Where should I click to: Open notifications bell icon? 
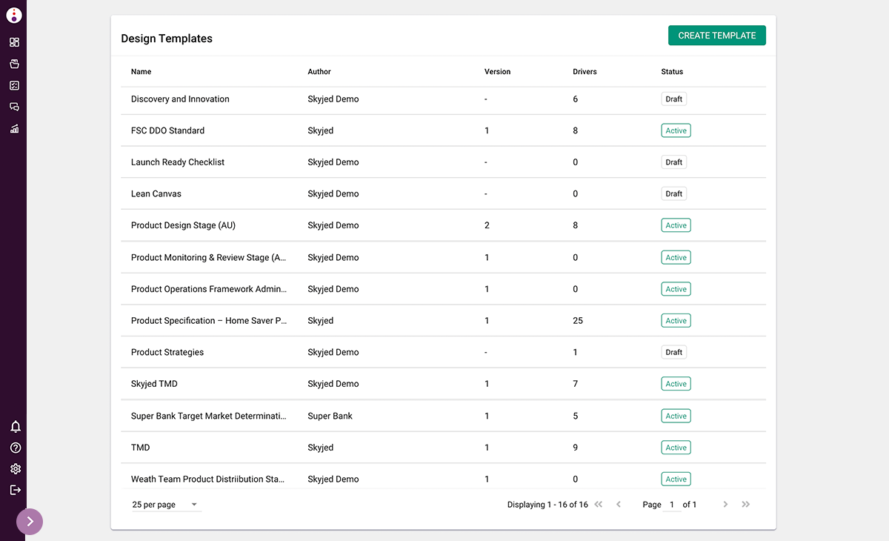click(16, 427)
